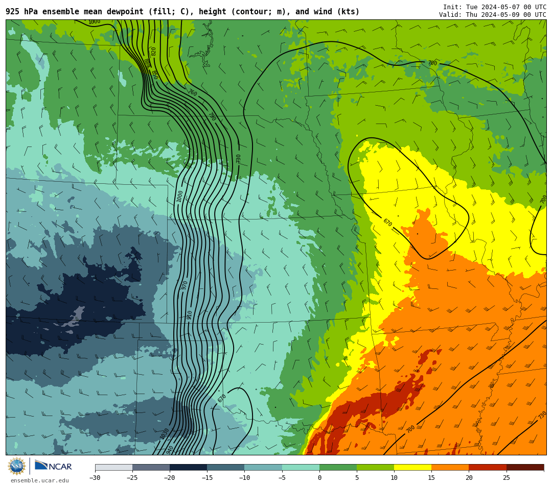Pick the dark brown colorbar segment above 25
The height and width of the screenshot is (487, 552).
[x=525, y=468]
